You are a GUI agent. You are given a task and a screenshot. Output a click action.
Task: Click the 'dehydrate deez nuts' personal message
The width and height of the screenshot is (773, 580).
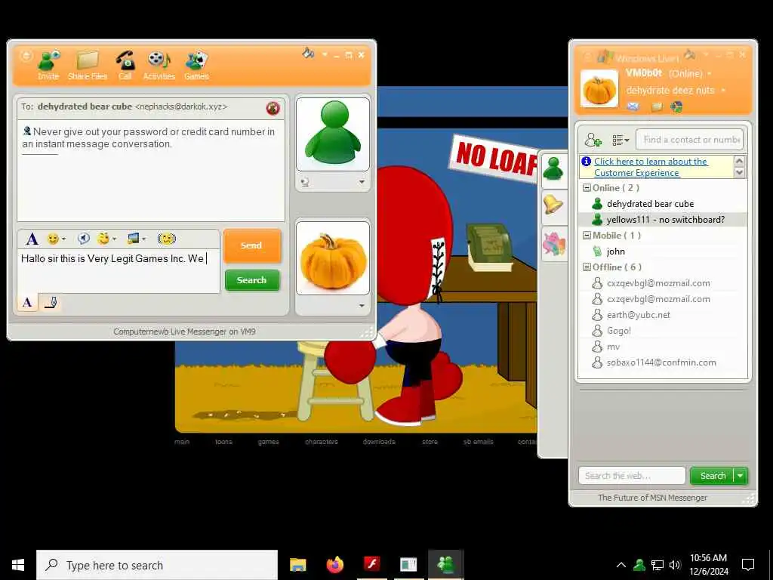pos(670,91)
